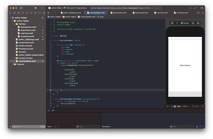Screen dimensions: 213x139
Task: Select the HostingTabBar.swift editor tab
Action: click(x=96, y=13)
